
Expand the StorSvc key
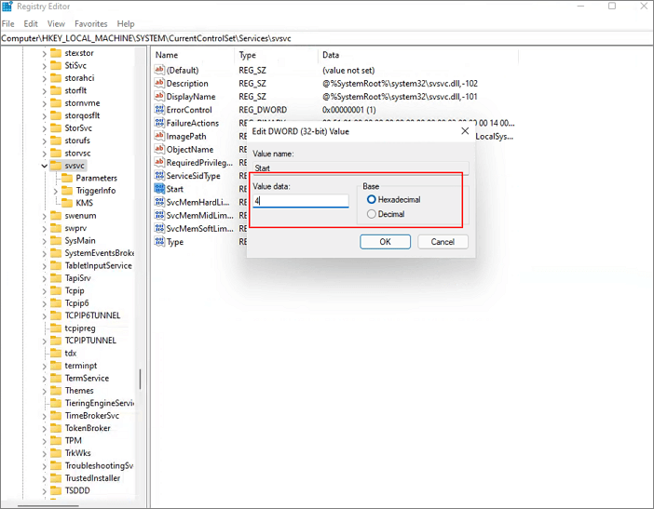coord(44,128)
